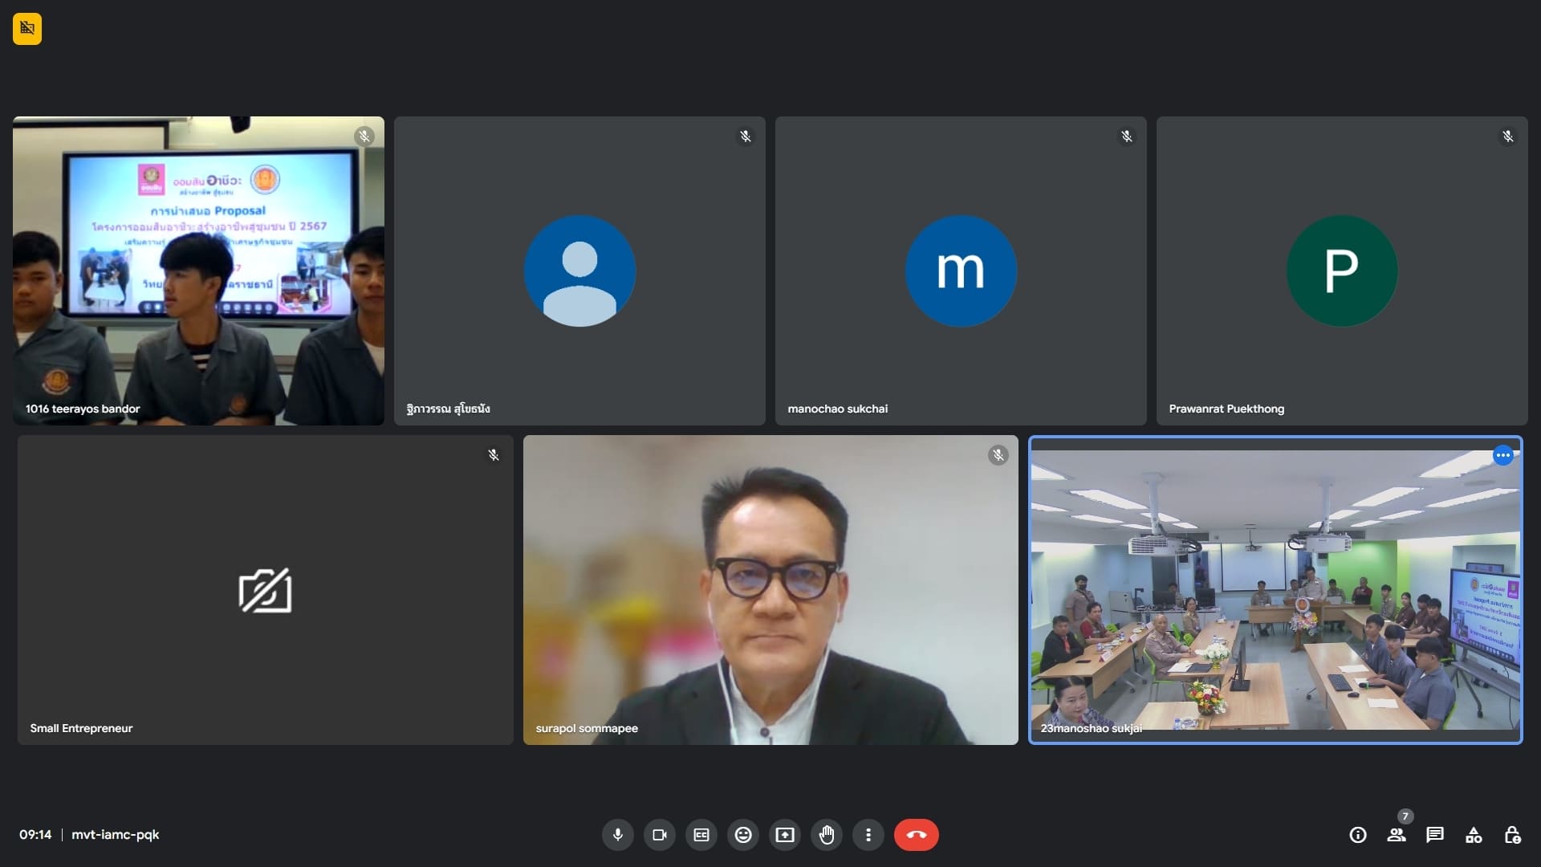Click the yellow icon at top left

[x=27, y=29]
